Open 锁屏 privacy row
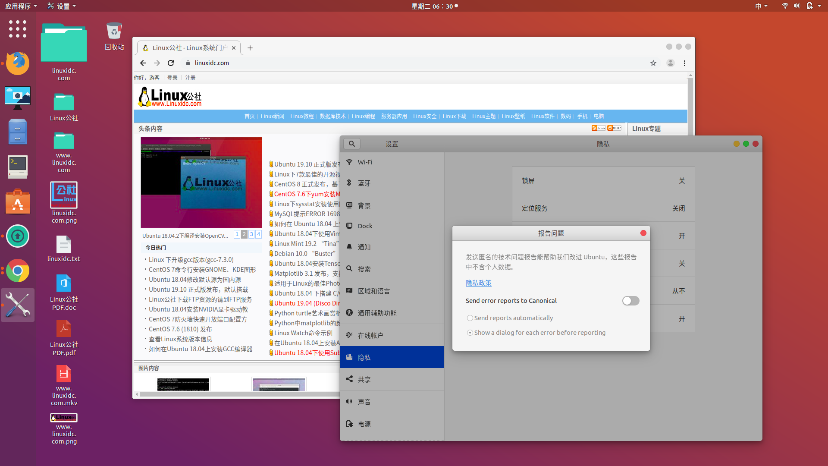This screenshot has width=828, height=466. click(603, 180)
